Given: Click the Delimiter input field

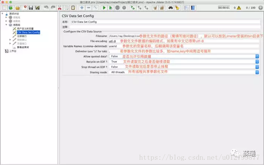Looking at the screenshot, I should [184, 51].
